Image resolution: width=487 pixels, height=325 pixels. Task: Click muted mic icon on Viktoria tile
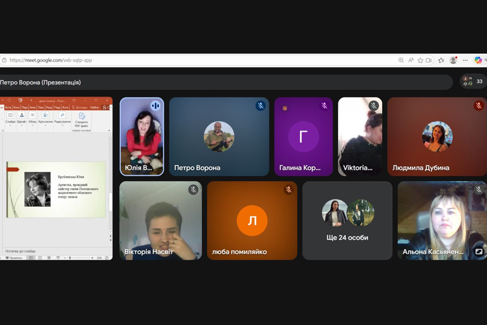pos(373,106)
